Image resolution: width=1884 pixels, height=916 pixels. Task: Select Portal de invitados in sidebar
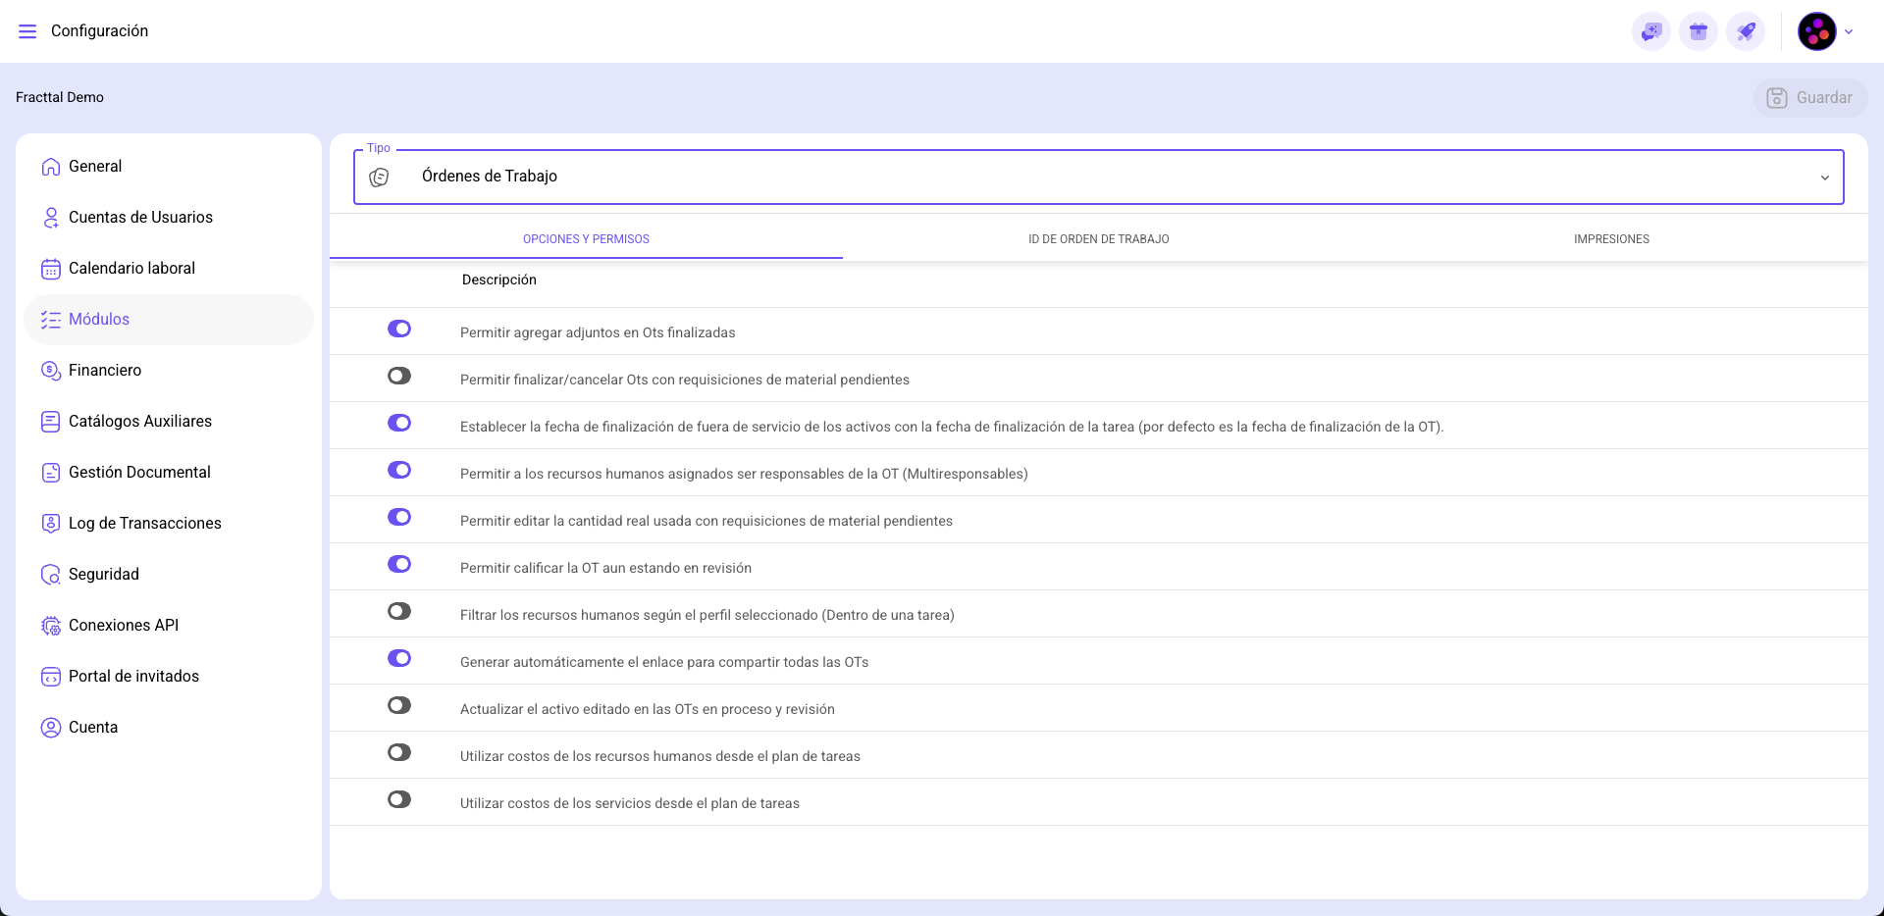[x=133, y=677]
